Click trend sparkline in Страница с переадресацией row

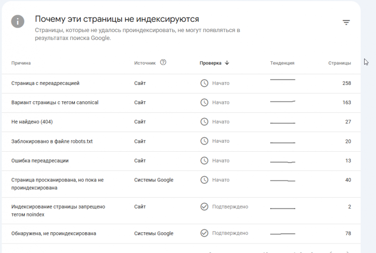pyautogui.click(x=282, y=80)
